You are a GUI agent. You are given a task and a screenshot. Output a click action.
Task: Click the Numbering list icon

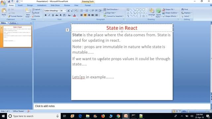tap(87, 11)
